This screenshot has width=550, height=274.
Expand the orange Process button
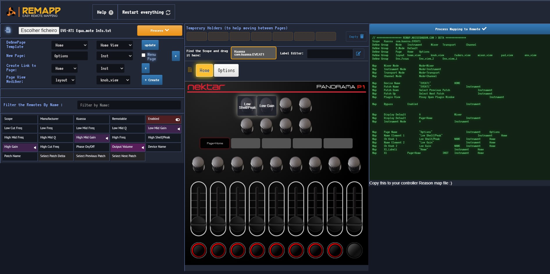click(160, 31)
